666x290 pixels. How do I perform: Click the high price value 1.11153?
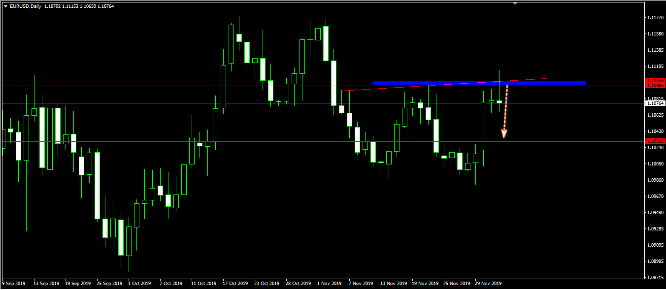point(70,6)
